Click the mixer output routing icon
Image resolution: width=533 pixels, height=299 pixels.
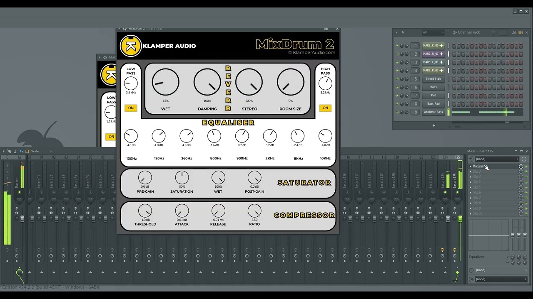click(x=471, y=279)
